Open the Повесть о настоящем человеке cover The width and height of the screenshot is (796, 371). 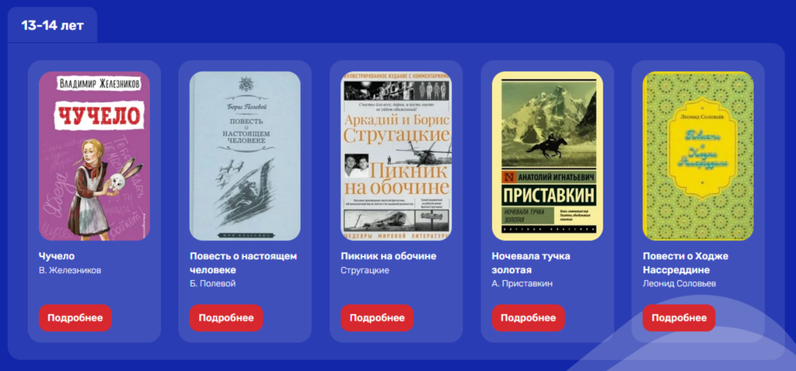pos(245,155)
